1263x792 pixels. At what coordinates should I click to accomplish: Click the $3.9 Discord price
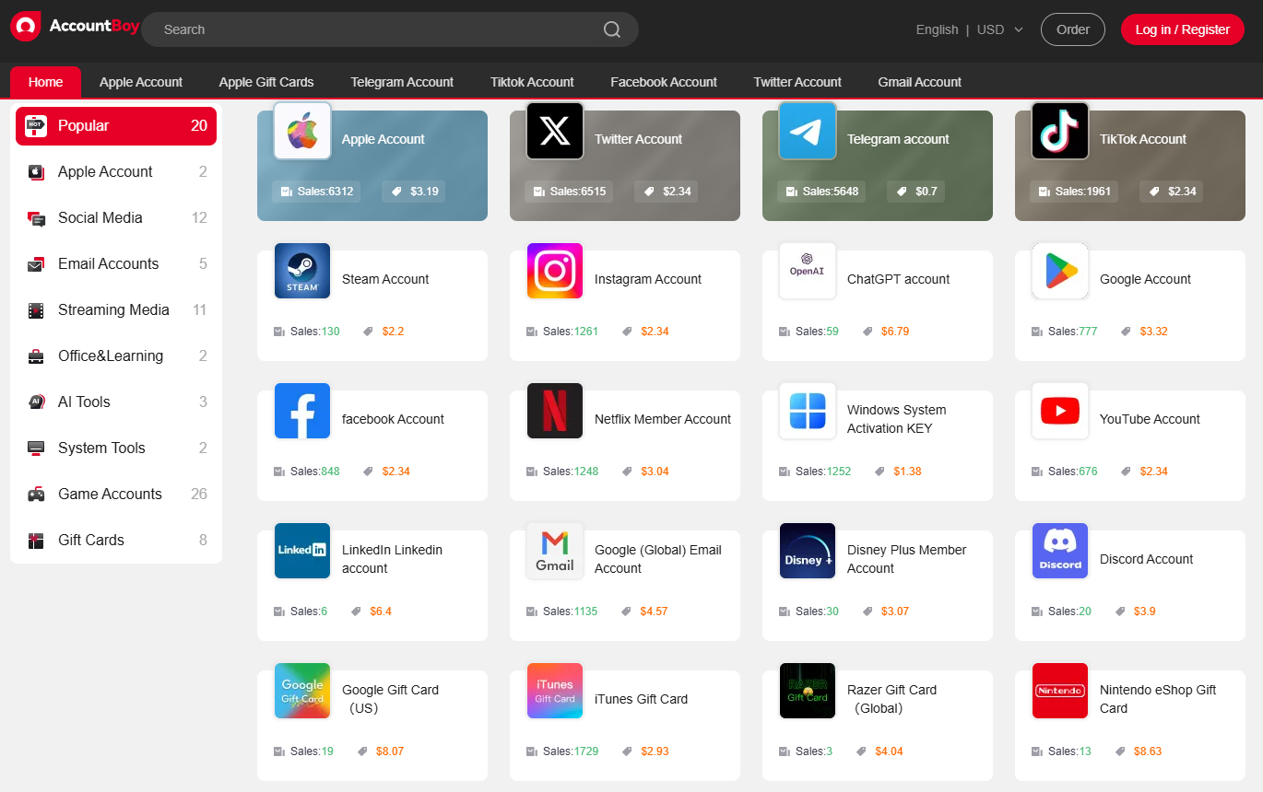(x=1144, y=611)
